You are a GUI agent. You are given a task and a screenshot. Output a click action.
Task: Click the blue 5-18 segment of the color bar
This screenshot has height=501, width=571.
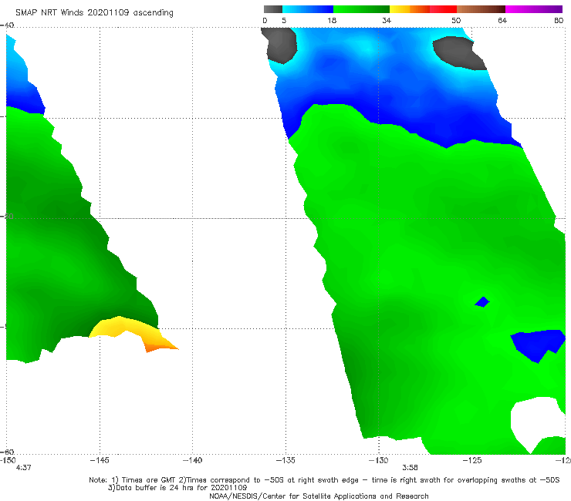308,9
